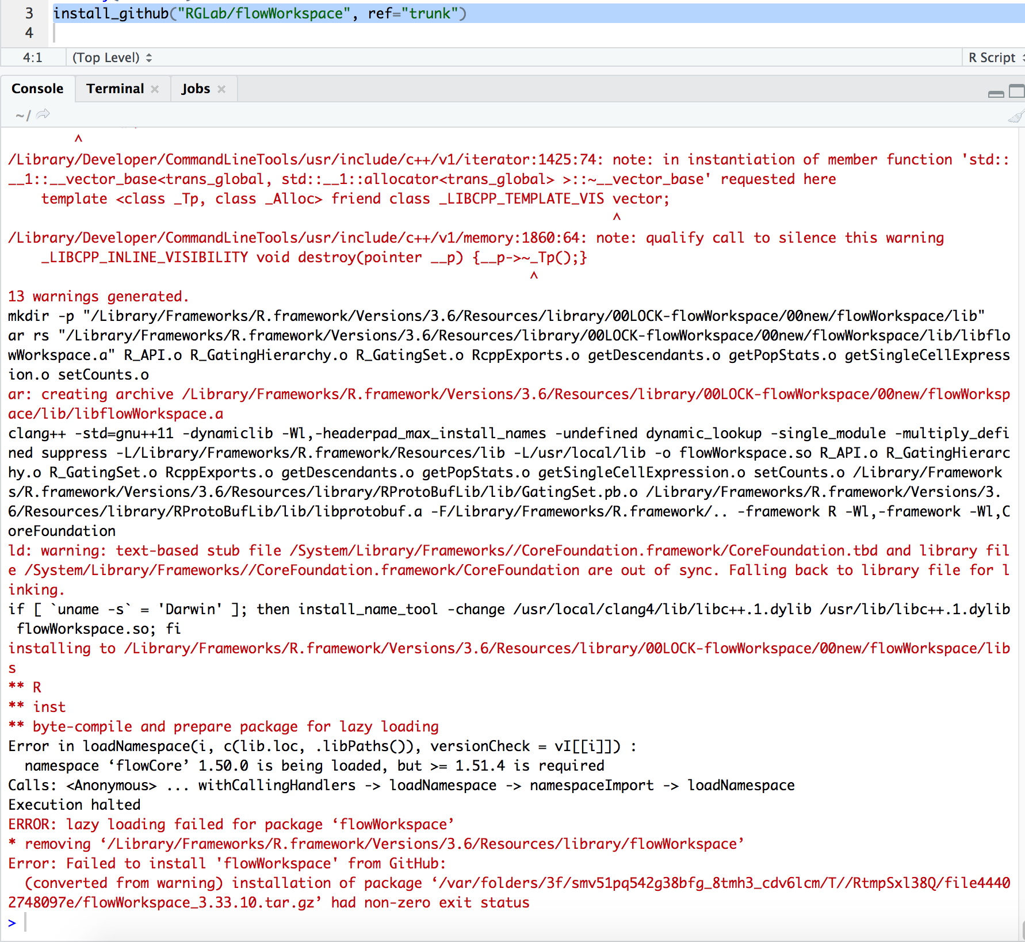Click the ~/ working directory link
Image resolution: width=1025 pixels, height=942 pixels.
pos(21,116)
